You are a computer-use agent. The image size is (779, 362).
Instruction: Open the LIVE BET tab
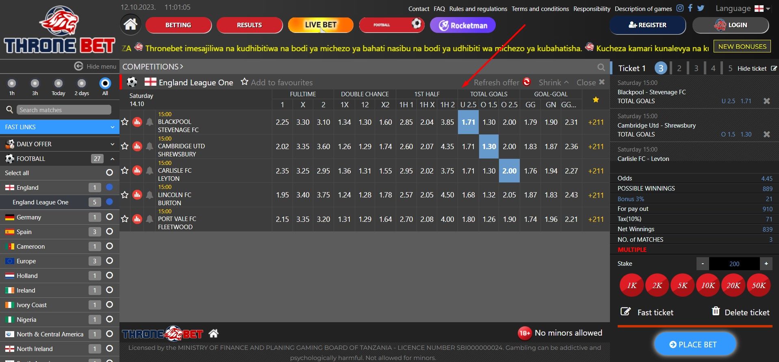321,25
